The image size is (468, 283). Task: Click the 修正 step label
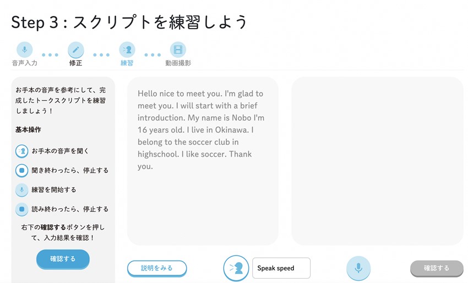tap(76, 63)
